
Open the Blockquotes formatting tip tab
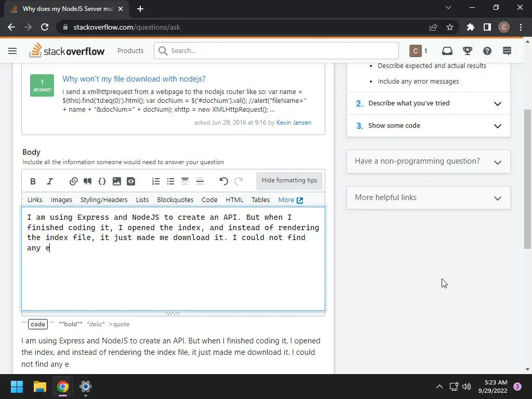click(x=175, y=200)
